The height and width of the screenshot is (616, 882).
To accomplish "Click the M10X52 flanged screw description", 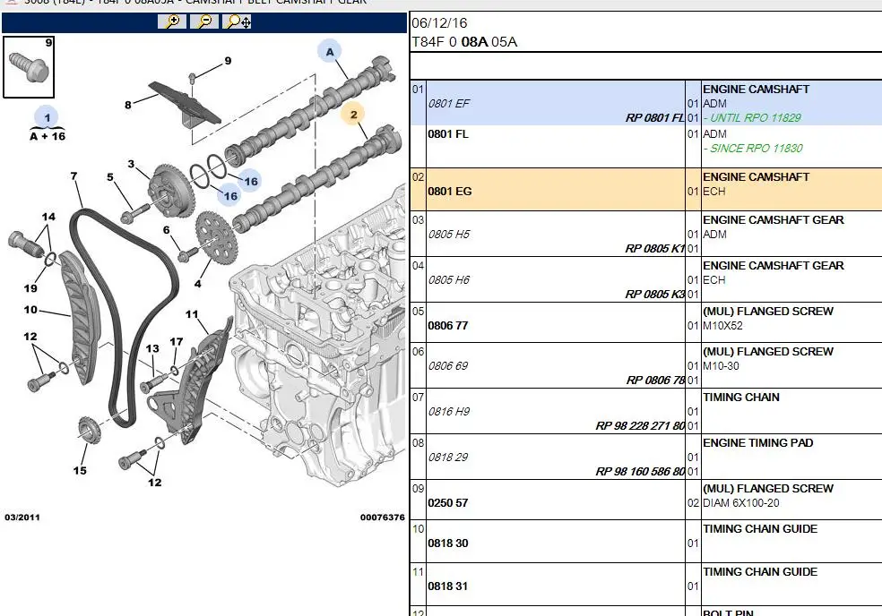I will pyautogui.click(x=722, y=325).
